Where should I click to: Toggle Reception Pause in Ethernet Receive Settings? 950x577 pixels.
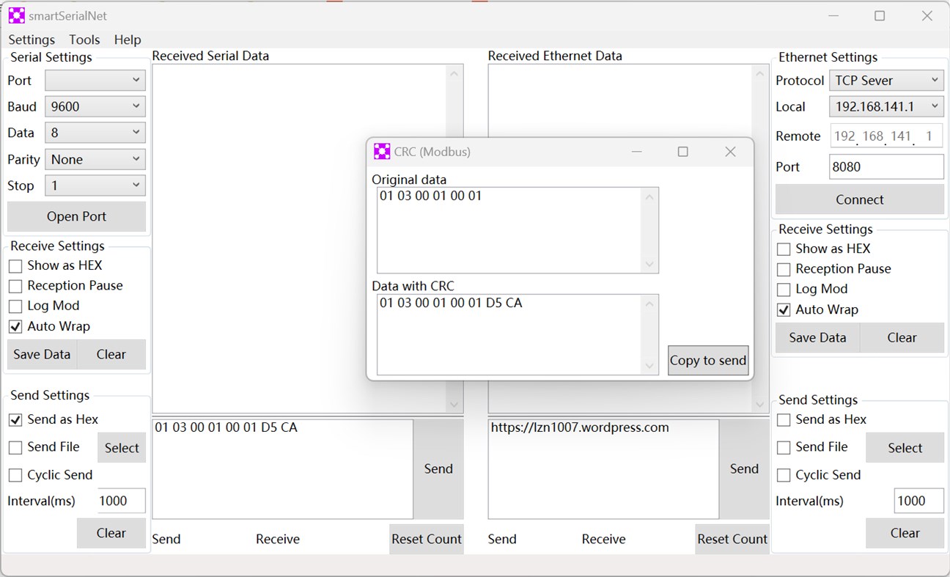783,269
